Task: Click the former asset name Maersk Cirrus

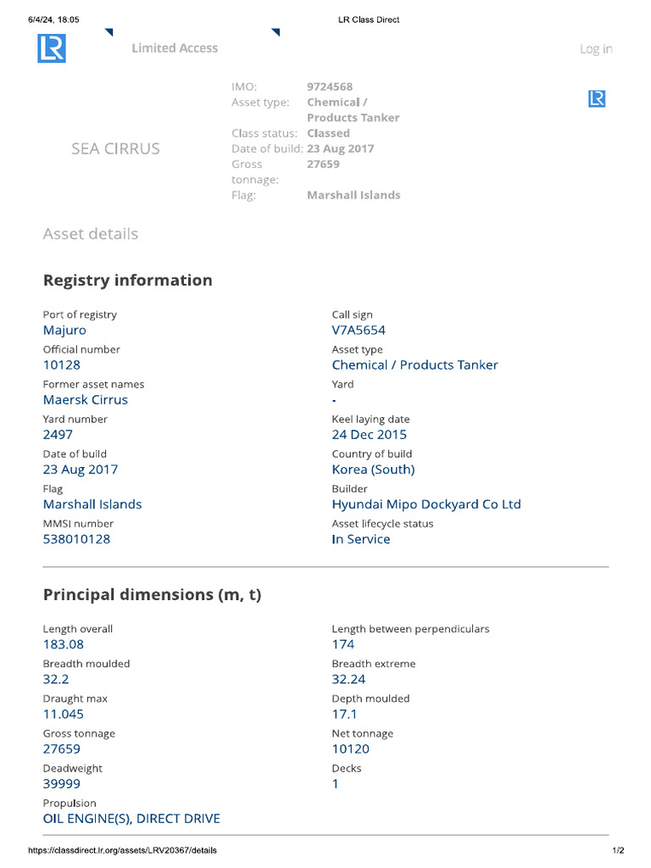Action: pyautogui.click(x=86, y=399)
